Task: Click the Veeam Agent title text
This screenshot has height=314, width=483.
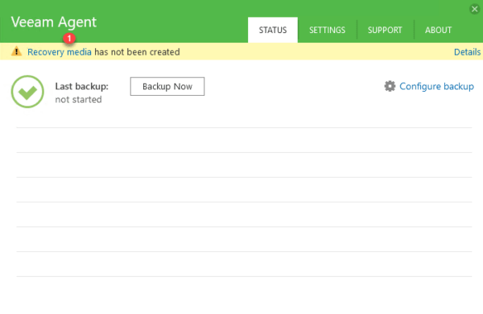Action: click(x=54, y=23)
